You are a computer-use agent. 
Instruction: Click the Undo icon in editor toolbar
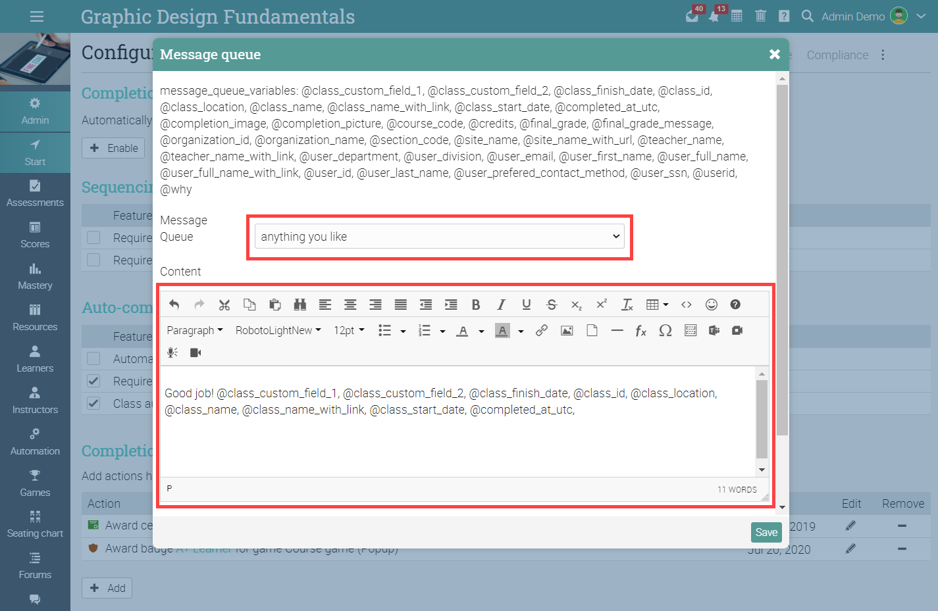pyautogui.click(x=174, y=305)
